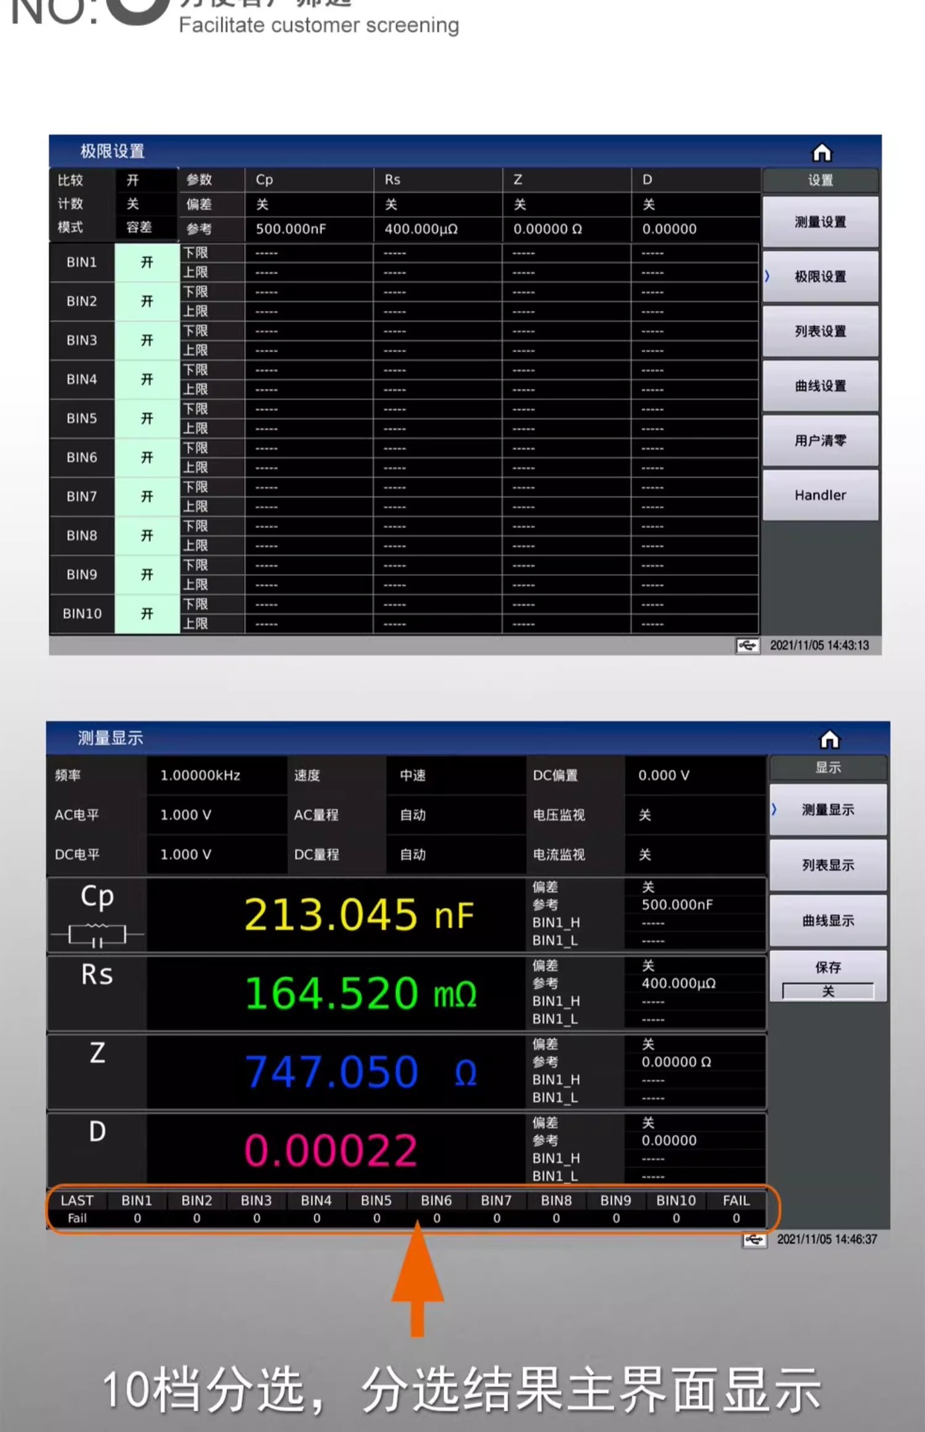Open the 模式 mode value 容差
Image resolution: width=925 pixels, height=1432 pixels.
146,227
